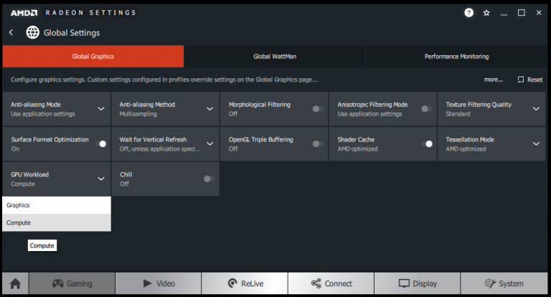Click the reset icon next to Reset
551x297 pixels.
point(520,80)
